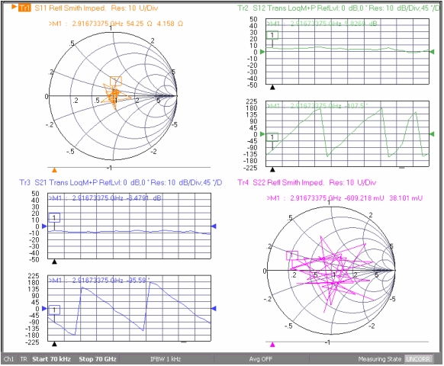Click left green reference triangle on S12 phase
This screenshot has width=444, height=366.
262,134
